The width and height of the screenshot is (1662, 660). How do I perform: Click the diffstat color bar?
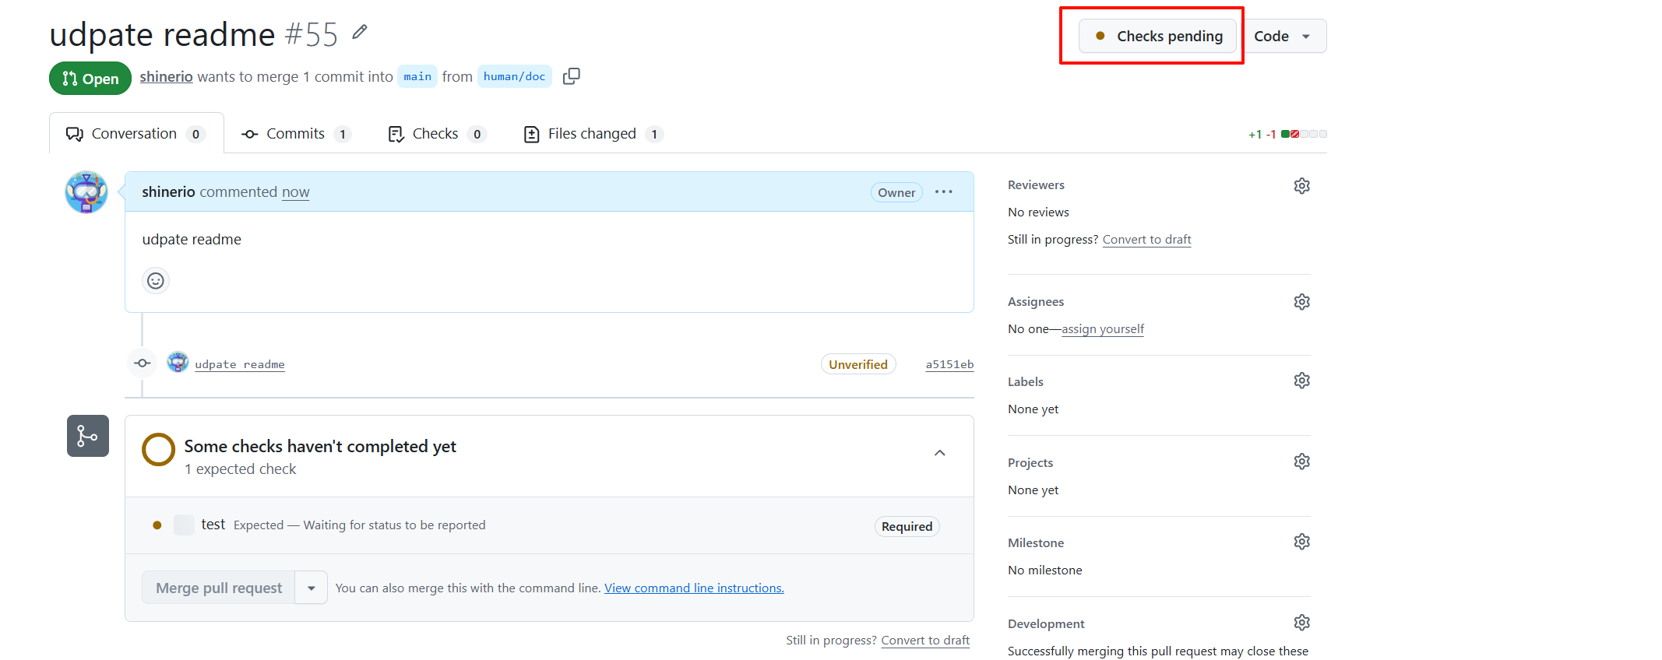click(1303, 135)
